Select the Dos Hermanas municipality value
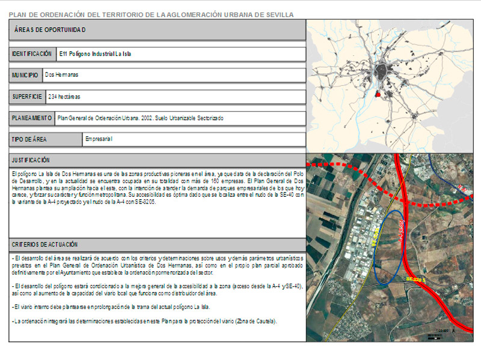The height and width of the screenshot is (360, 481). coord(62,75)
